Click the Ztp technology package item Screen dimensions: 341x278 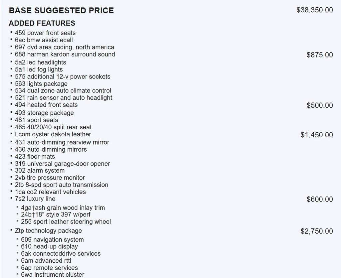pos(48,230)
